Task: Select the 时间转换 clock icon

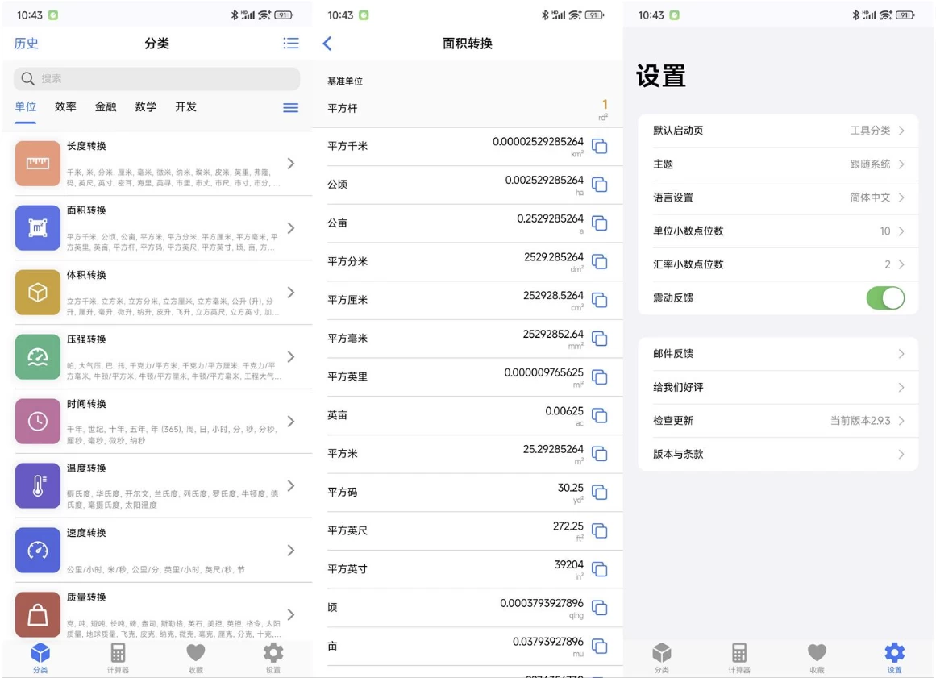Action: pos(38,422)
